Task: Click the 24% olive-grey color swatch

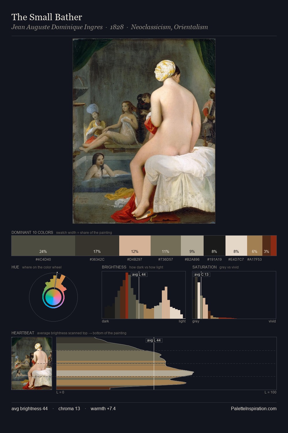Action: 43,246
